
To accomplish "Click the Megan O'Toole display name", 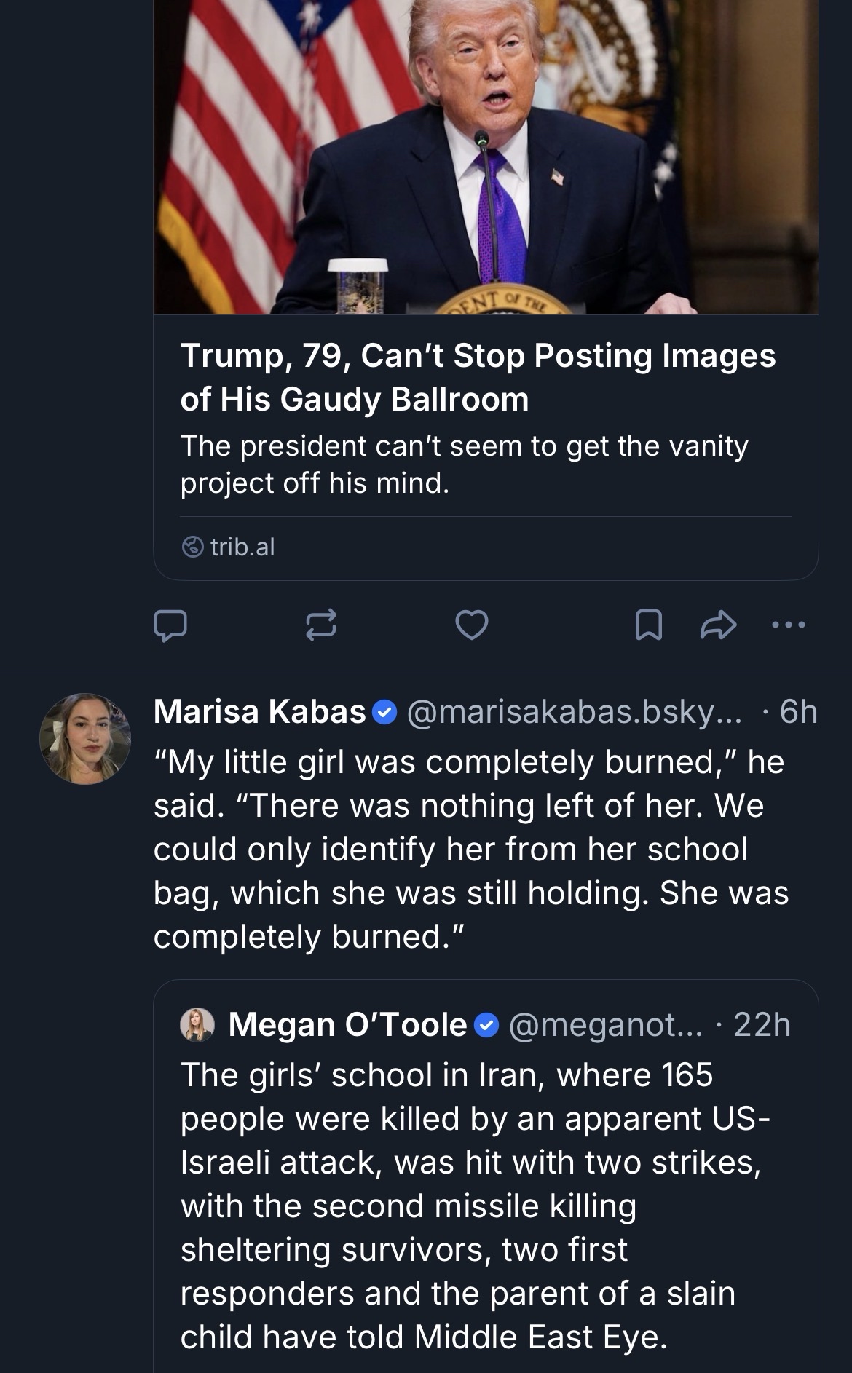I will 347,1025.
